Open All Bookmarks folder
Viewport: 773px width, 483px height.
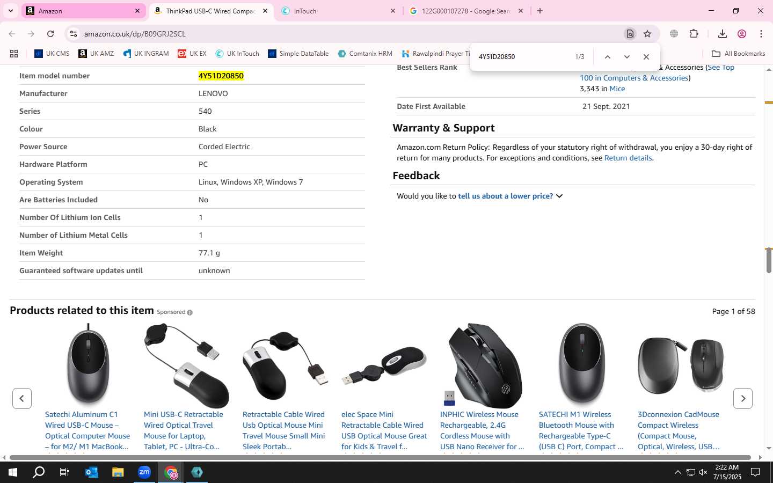(x=738, y=54)
